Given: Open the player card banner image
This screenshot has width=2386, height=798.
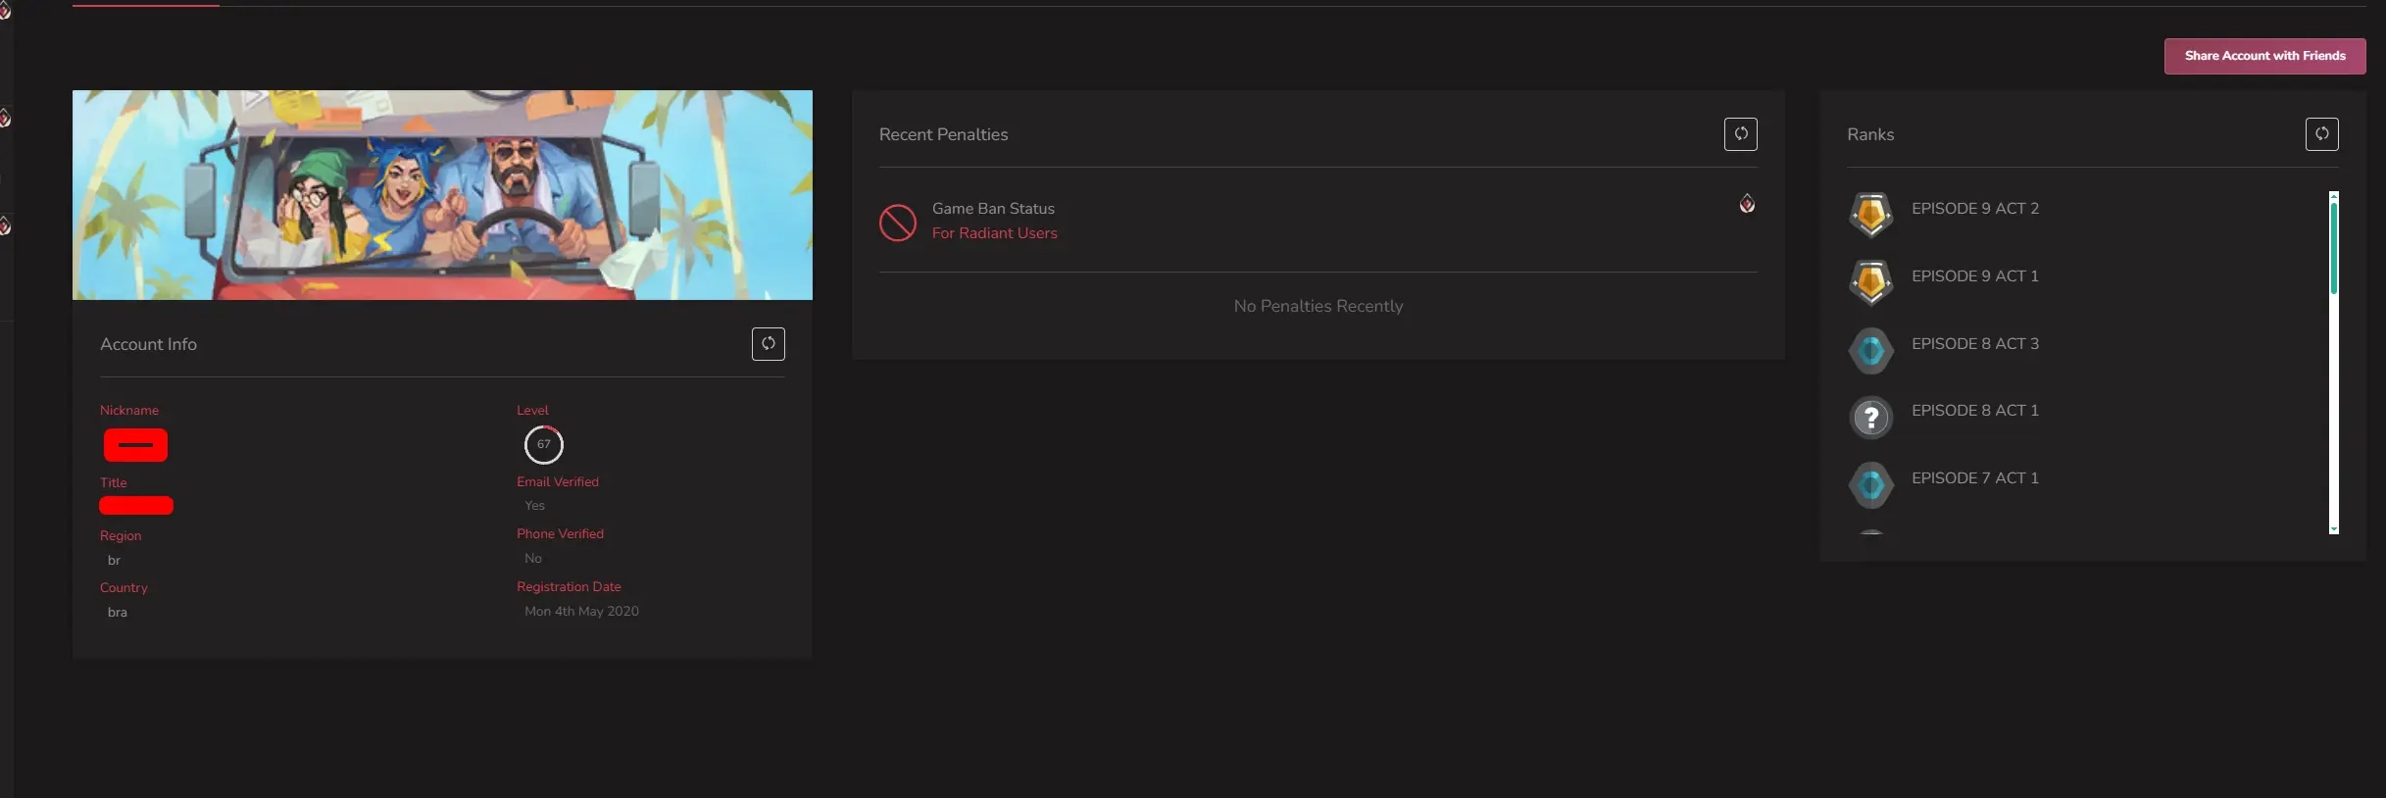Looking at the screenshot, I should coord(442,195).
